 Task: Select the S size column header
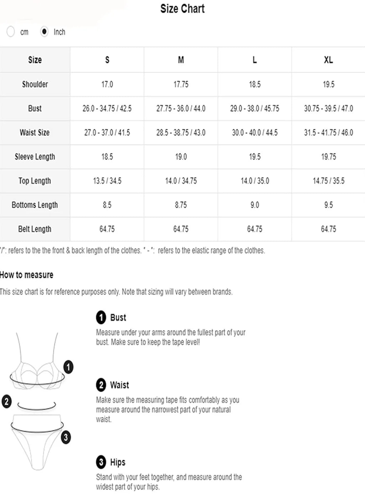pyautogui.click(x=107, y=60)
